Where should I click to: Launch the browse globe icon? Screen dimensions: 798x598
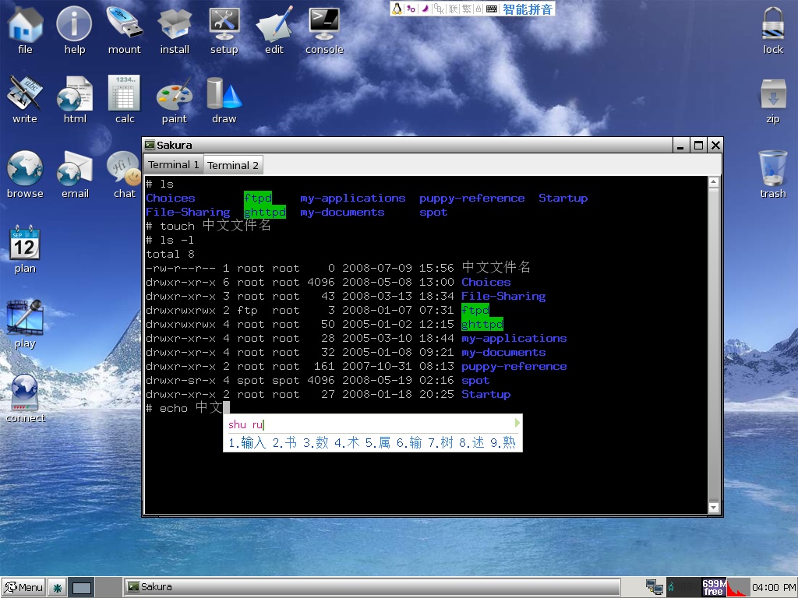pyautogui.click(x=25, y=170)
